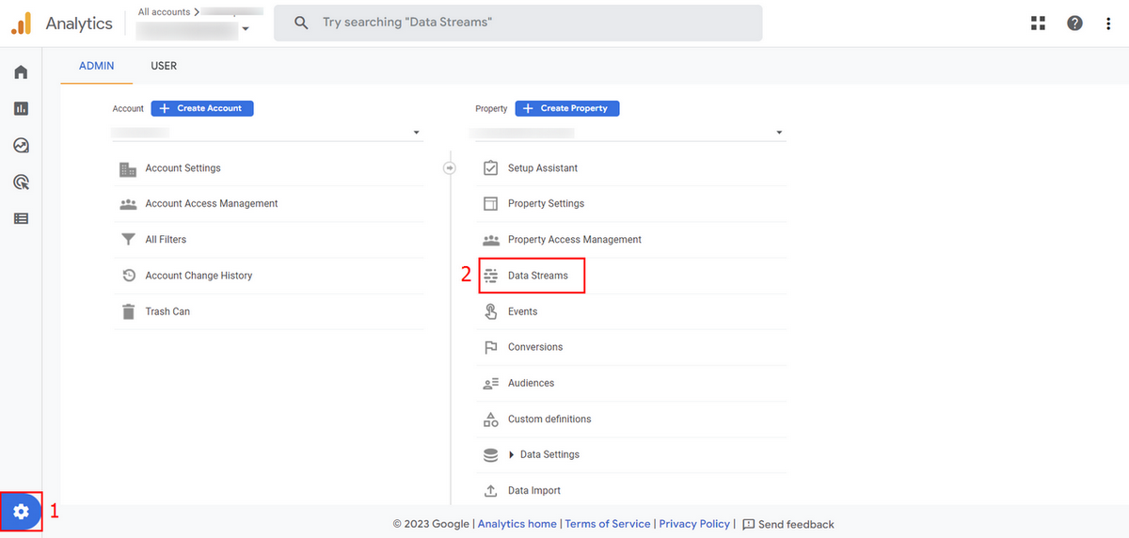Click the Account Access Management people icon
The height and width of the screenshot is (538, 1129).
(128, 204)
